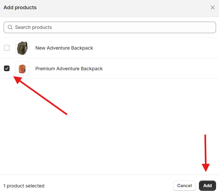Open the Premium Adventure Backpack thumbnail
The height and width of the screenshot is (194, 219).
[22, 69]
